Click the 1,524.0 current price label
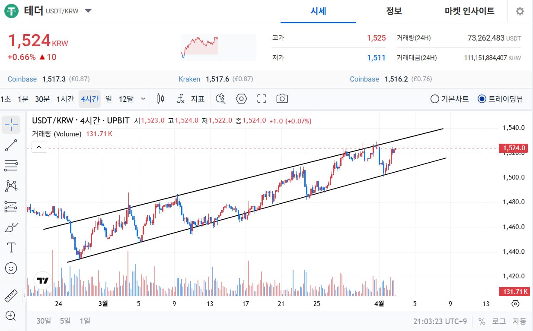Screen dimensions: 533x331 (x=514, y=148)
